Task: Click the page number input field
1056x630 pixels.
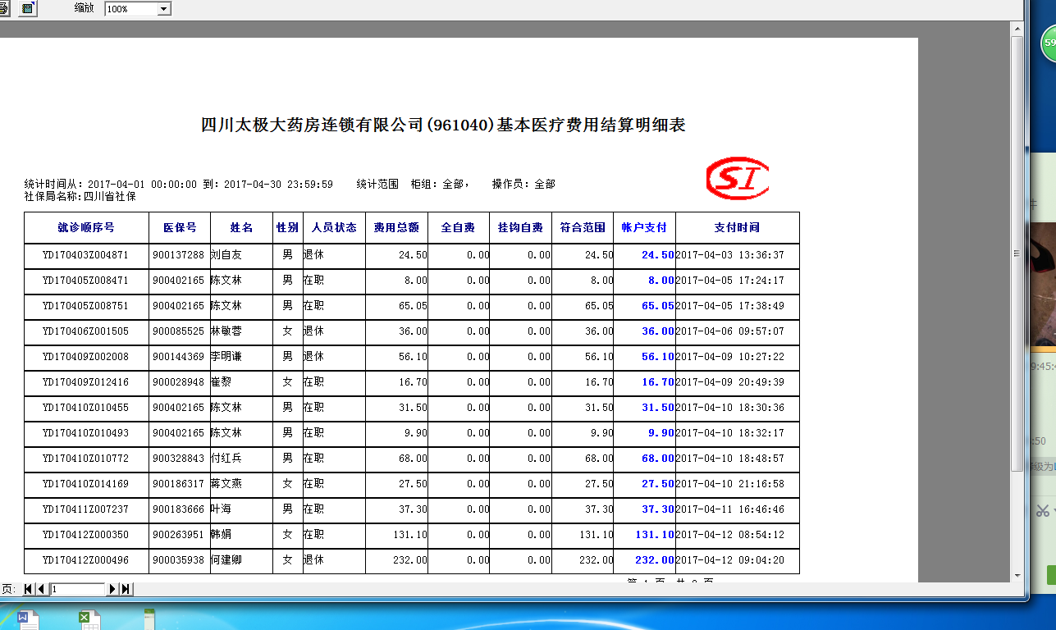Action: tap(78, 589)
